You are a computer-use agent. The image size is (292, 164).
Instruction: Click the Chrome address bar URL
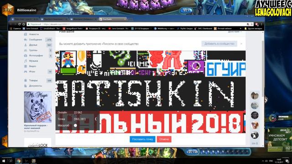click(x=57, y=24)
